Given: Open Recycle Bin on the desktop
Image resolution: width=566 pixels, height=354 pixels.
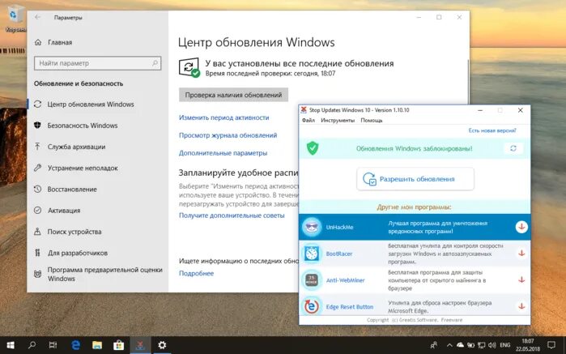Looking at the screenshot, I should coord(15,18).
